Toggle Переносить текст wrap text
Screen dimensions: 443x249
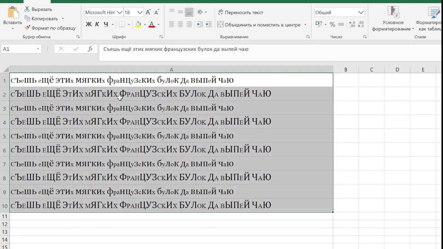pyautogui.click(x=241, y=12)
